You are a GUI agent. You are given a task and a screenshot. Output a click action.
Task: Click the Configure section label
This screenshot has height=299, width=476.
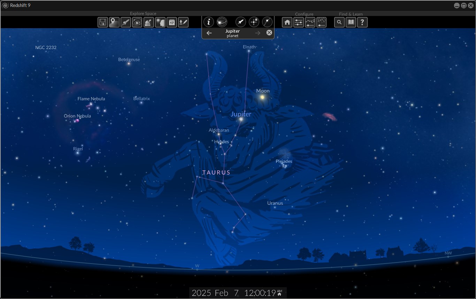coord(304,14)
